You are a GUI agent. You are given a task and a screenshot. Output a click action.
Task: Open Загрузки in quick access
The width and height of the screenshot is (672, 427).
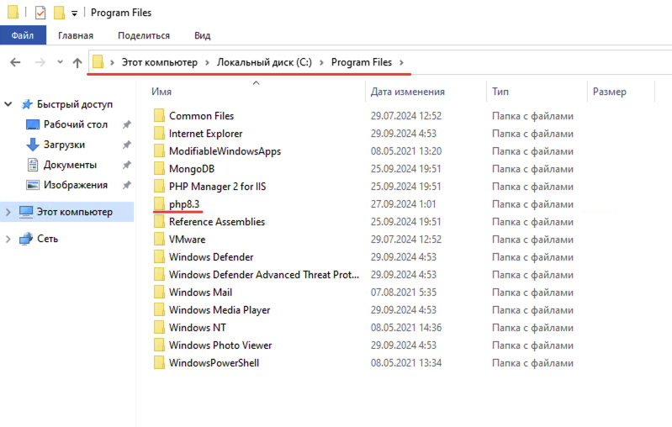tap(64, 145)
